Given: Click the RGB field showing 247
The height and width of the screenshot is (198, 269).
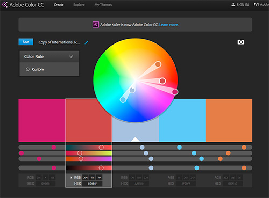Looking at the screenshot, I should 193,178.
